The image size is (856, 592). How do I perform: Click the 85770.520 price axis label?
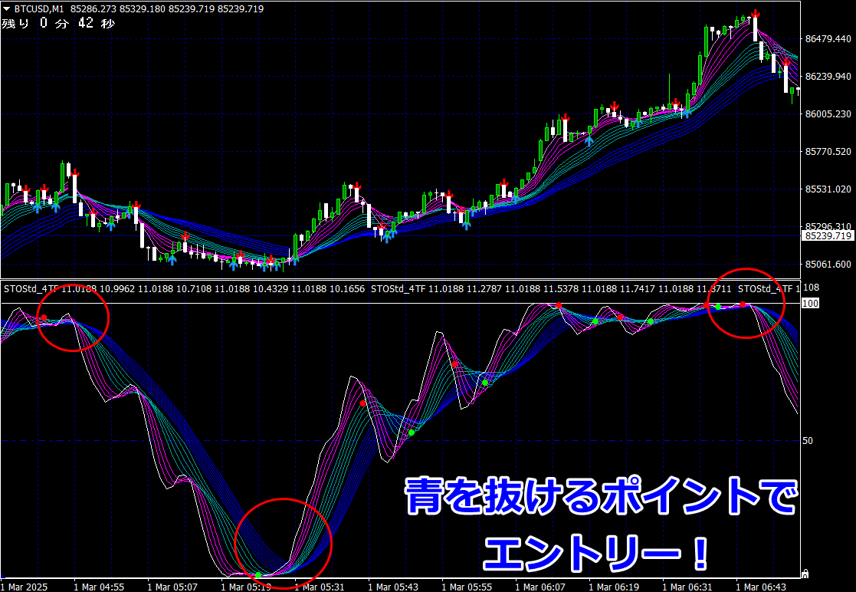828,152
